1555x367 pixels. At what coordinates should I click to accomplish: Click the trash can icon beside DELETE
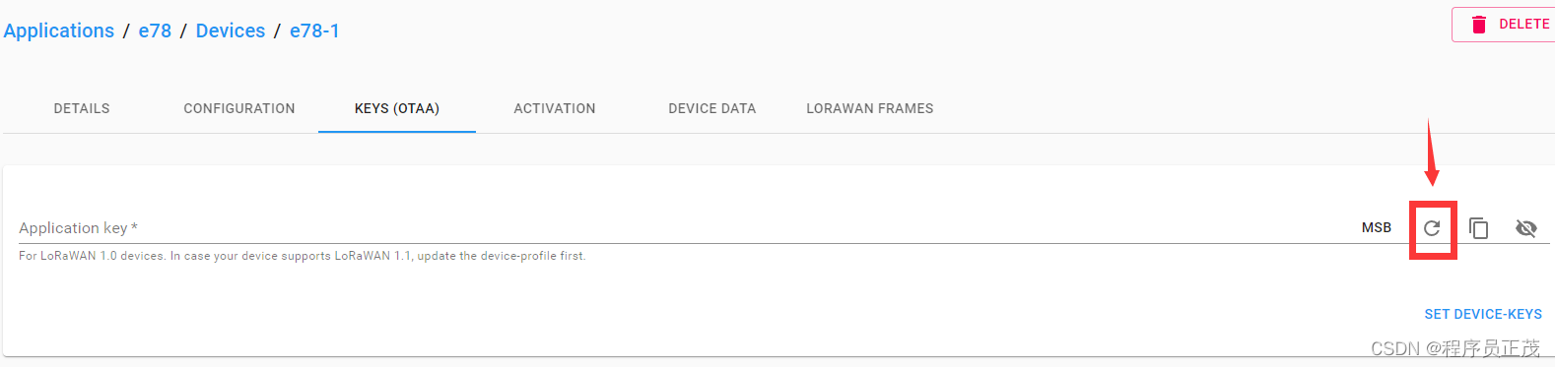[1478, 25]
